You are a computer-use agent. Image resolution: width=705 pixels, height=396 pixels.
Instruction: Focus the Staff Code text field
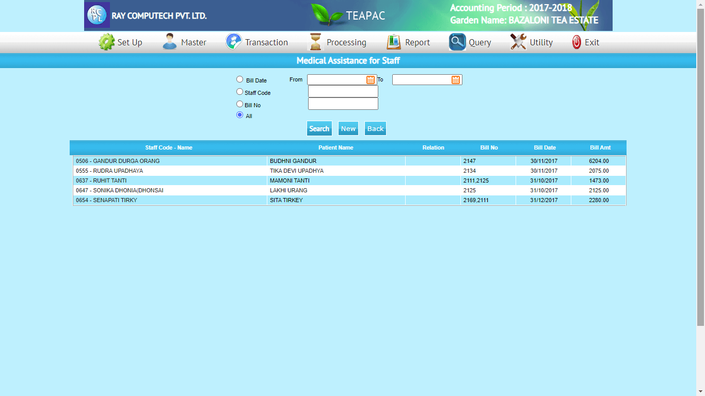coord(343,91)
